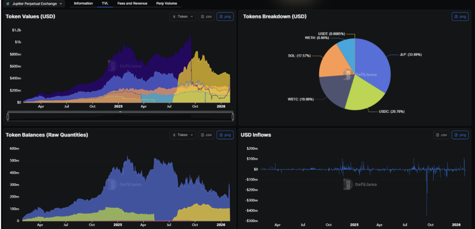Expand Token filter in Token Balances chart
The height and width of the screenshot is (229, 475).
[183, 135]
